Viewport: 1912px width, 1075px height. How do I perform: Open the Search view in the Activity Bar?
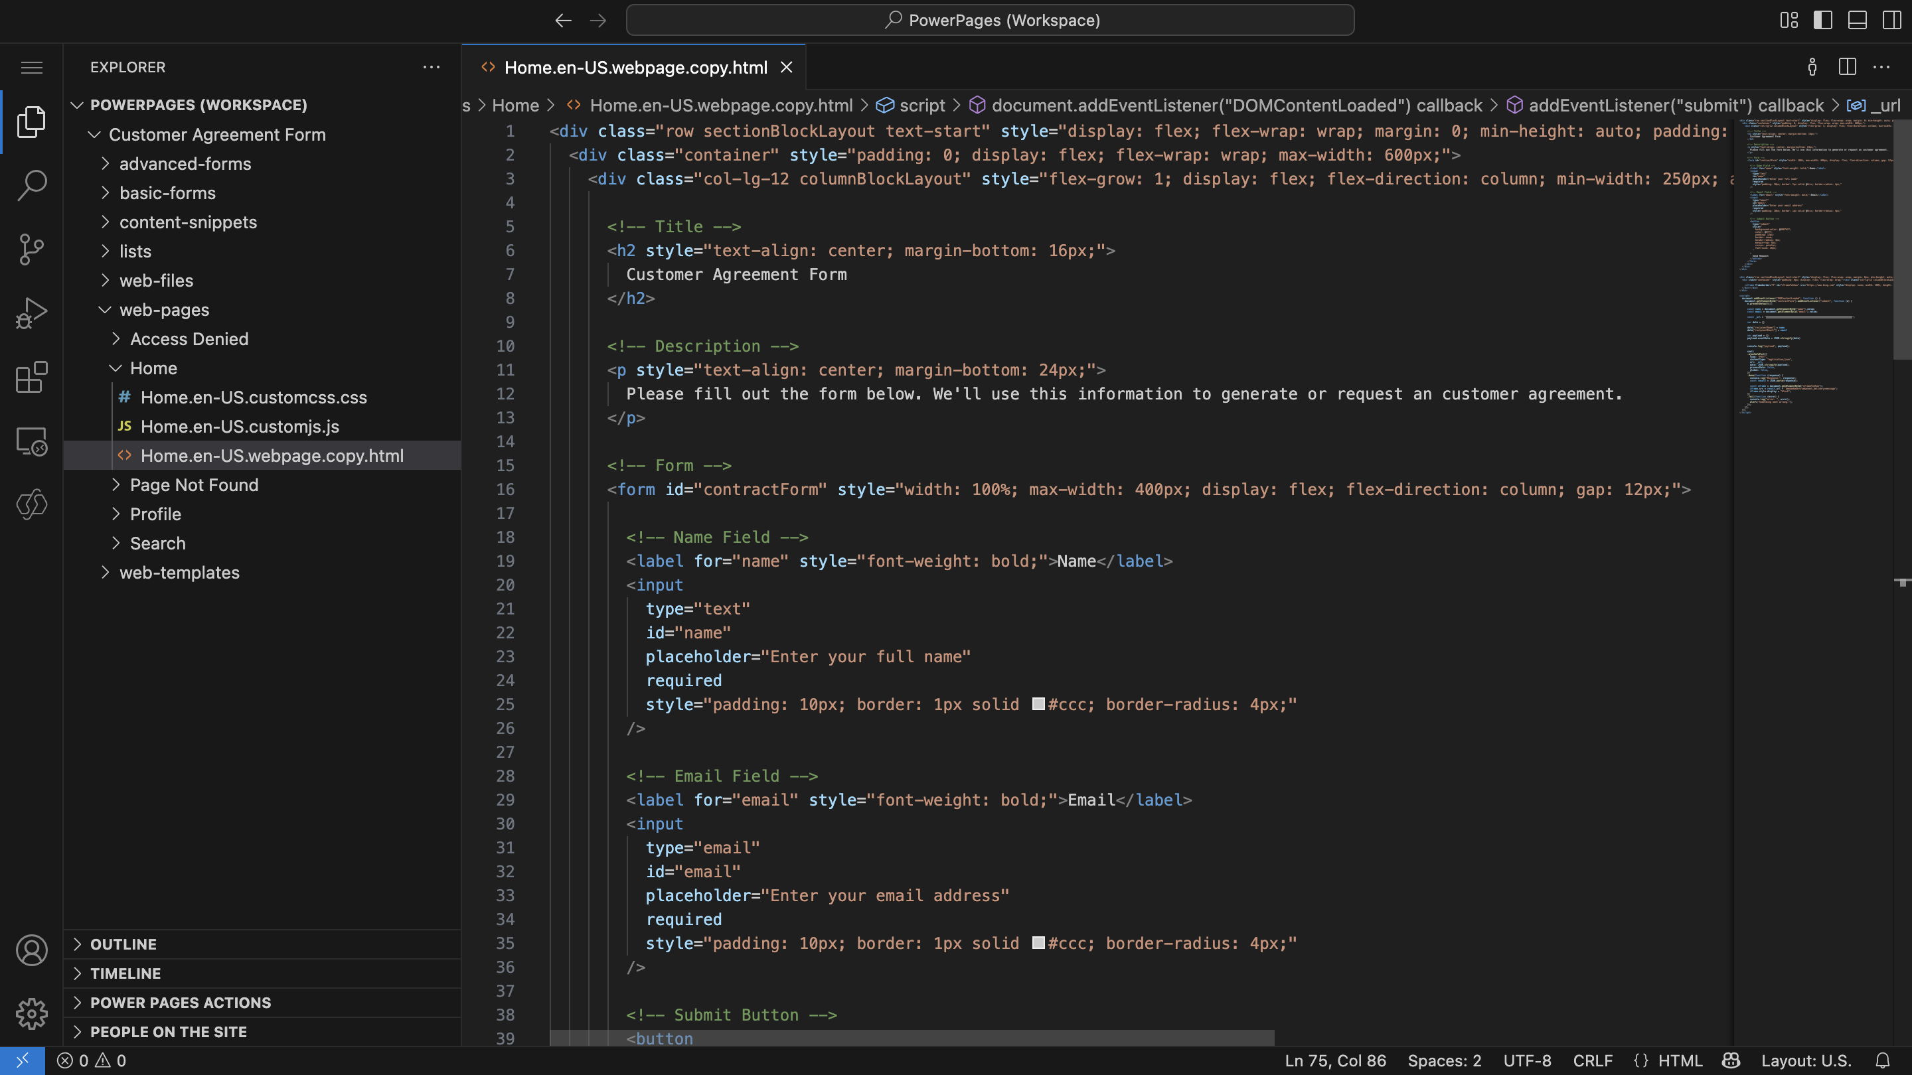[32, 184]
